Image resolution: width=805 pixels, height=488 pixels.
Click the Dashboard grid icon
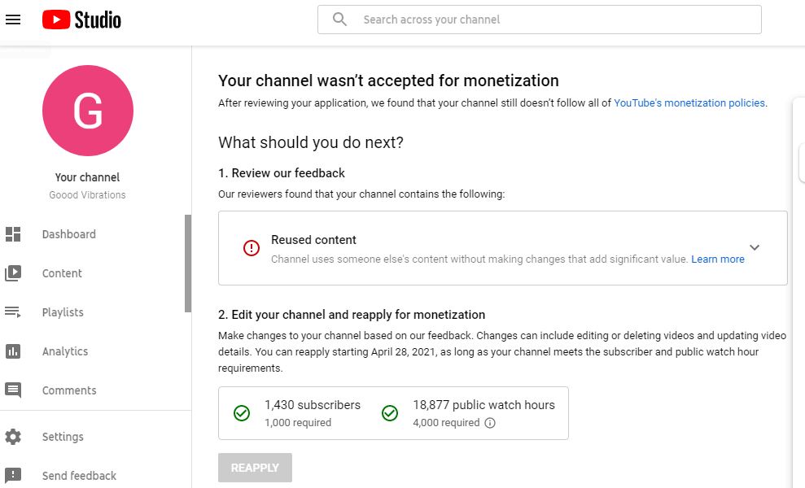click(x=13, y=234)
